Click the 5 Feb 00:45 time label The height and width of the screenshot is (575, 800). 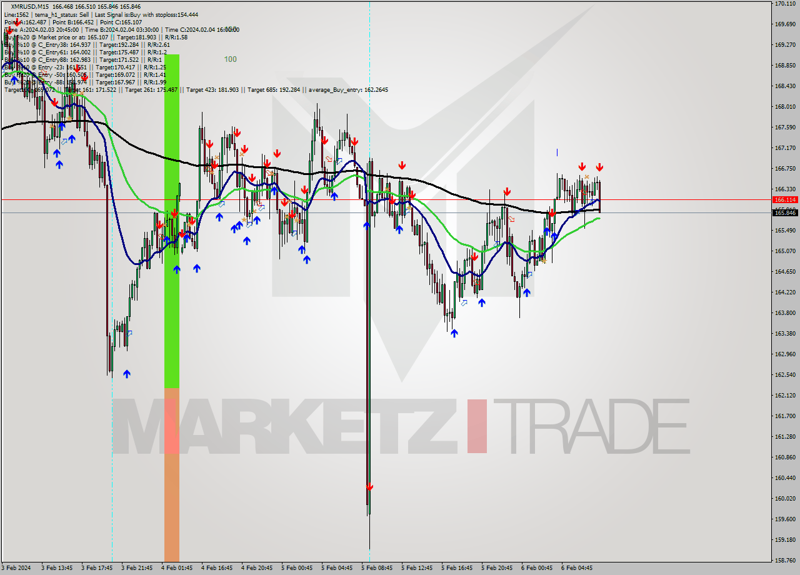[x=297, y=568]
